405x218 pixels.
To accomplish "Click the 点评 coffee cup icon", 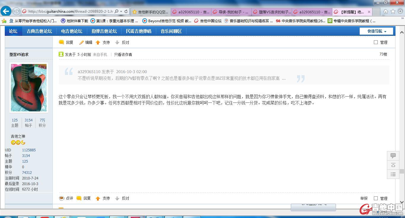I will point(61,198).
